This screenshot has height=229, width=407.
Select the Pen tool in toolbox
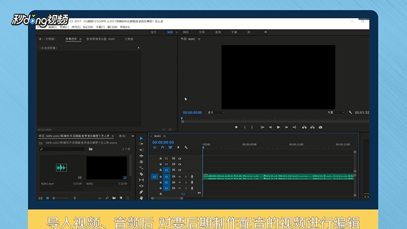tap(141, 192)
